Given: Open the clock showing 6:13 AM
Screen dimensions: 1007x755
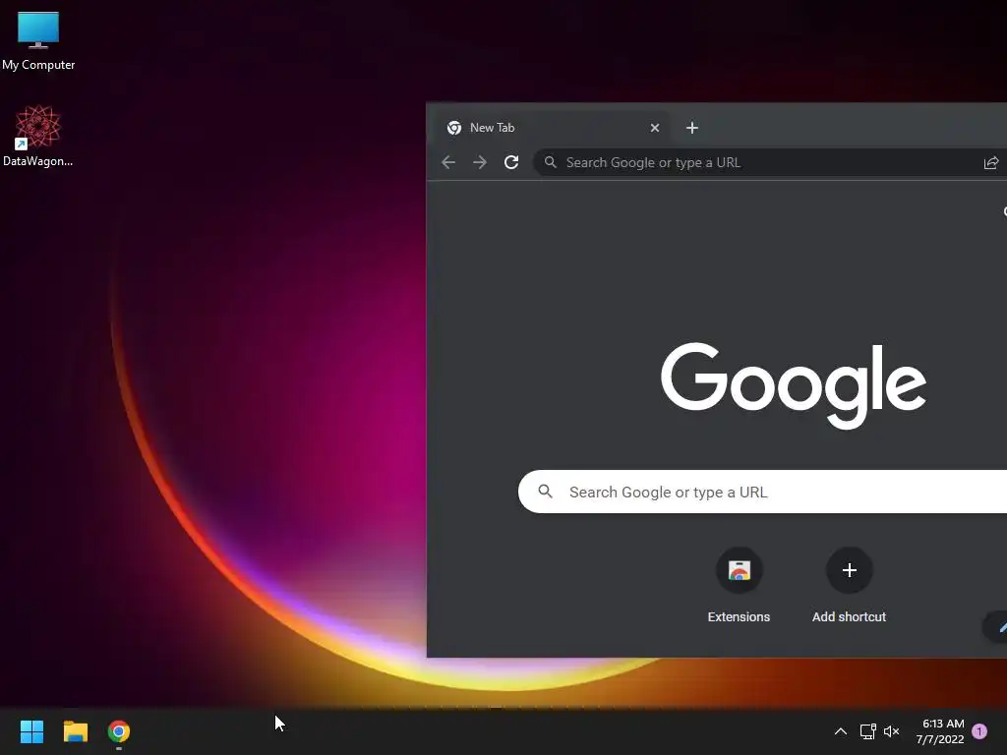Looking at the screenshot, I should [x=939, y=731].
